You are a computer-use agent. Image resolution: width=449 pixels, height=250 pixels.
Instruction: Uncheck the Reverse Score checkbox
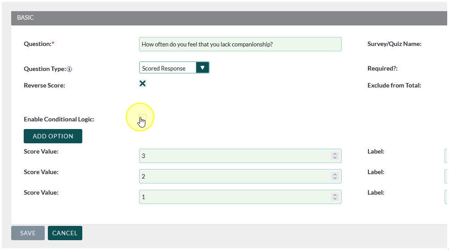[x=143, y=83]
